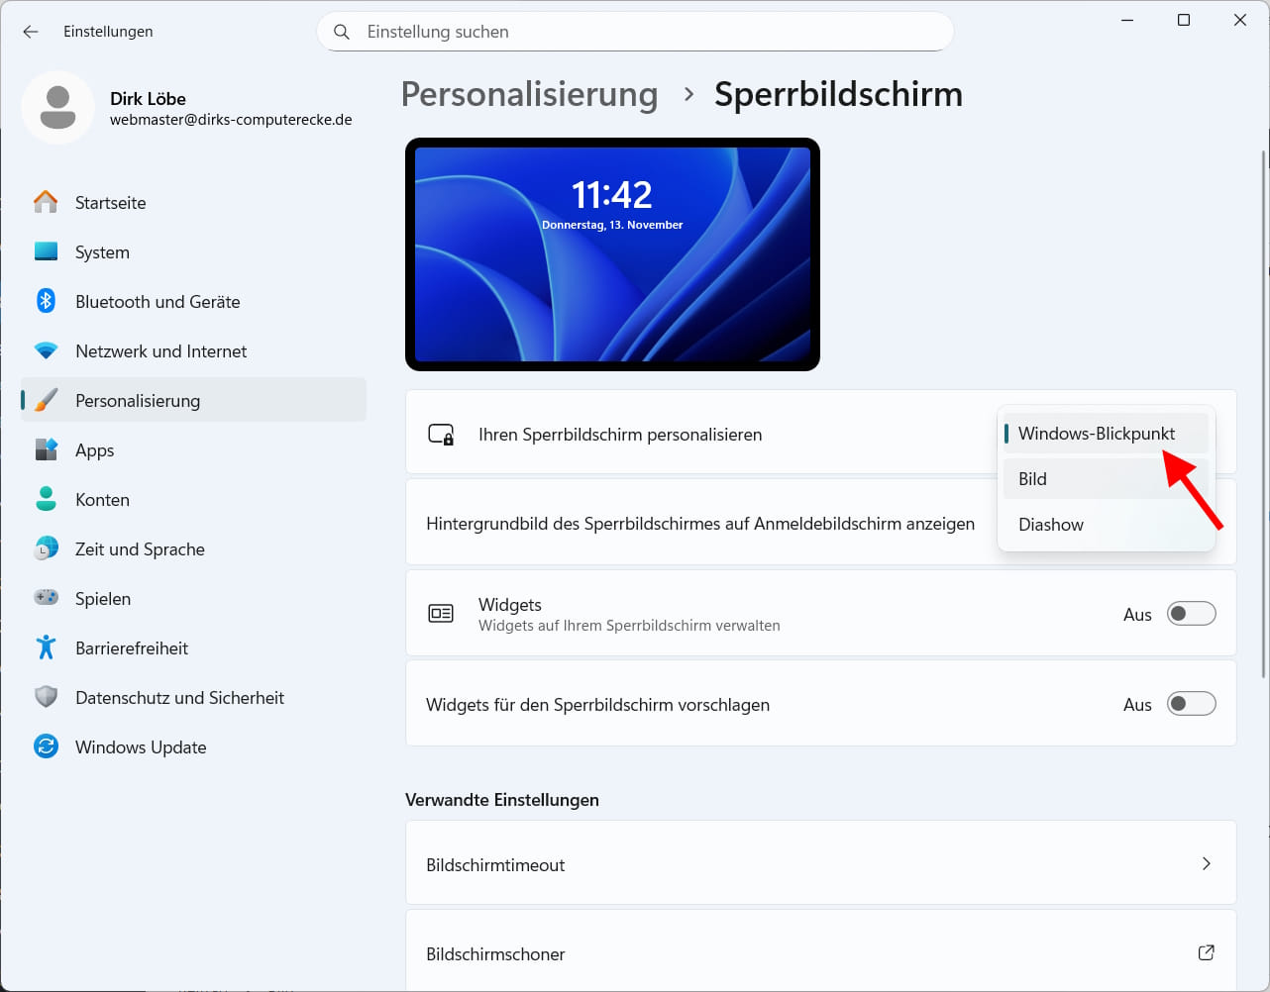Click the webmaster@dirks-computerecke.de email text
The height and width of the screenshot is (992, 1270).
pyautogui.click(x=231, y=120)
